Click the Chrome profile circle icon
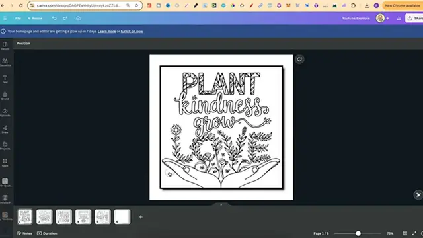423x238 pixels. pos(376,5)
